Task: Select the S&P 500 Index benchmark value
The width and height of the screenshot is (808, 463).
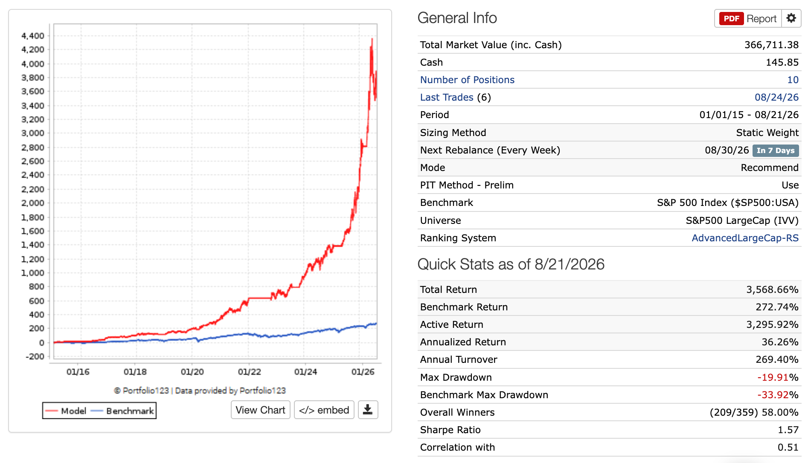Action: coord(727,203)
